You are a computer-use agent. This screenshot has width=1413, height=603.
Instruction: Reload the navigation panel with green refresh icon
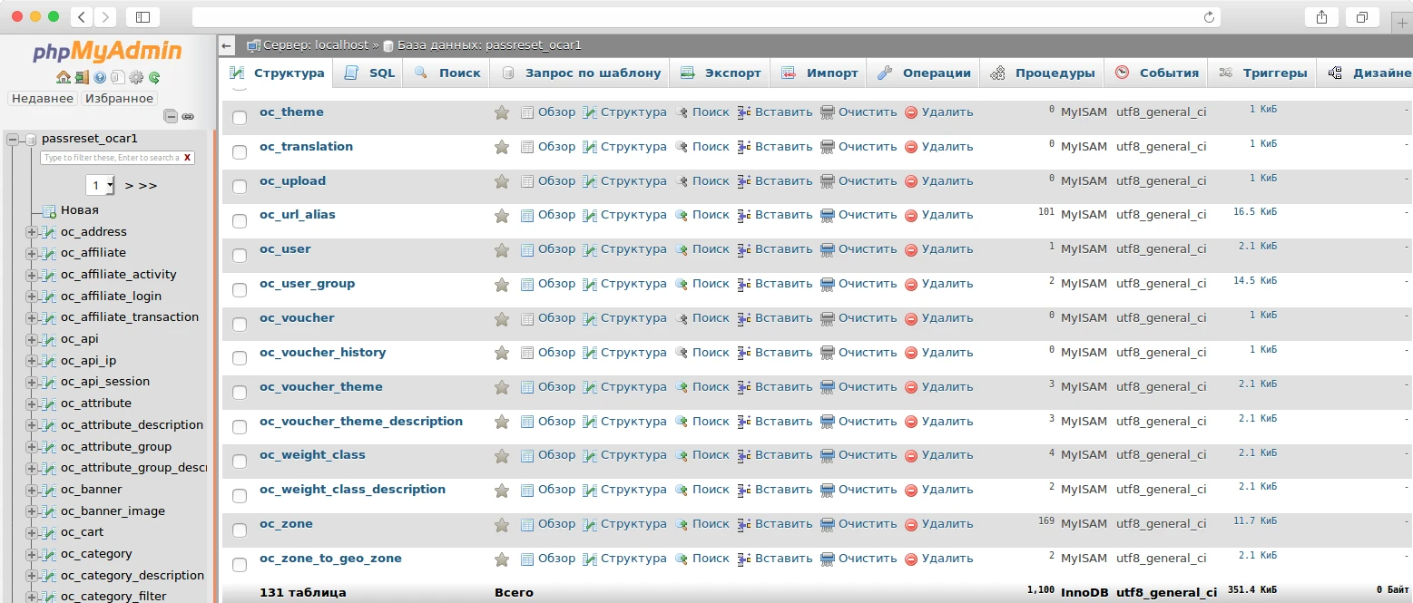[154, 78]
